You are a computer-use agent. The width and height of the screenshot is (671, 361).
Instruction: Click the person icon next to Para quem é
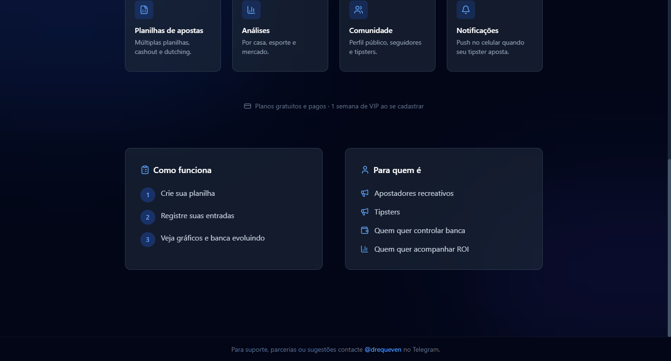click(x=365, y=170)
